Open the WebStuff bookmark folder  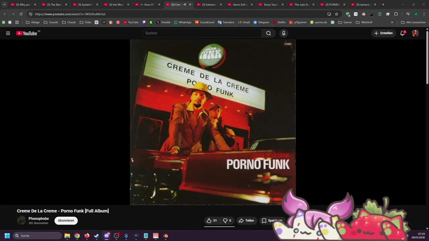[x=364, y=22]
